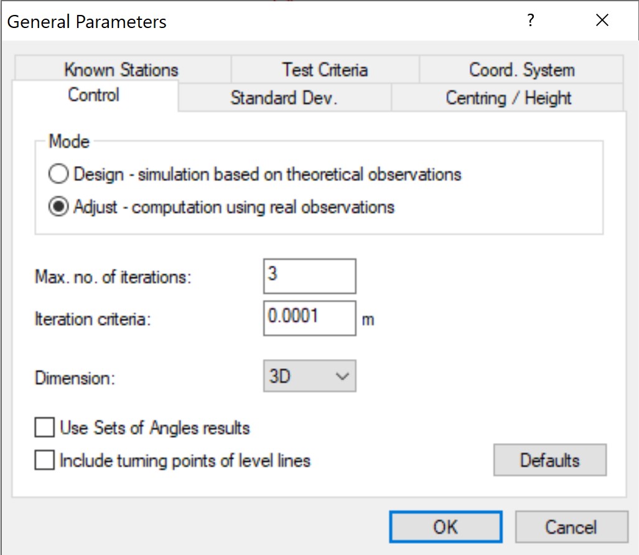Click the Dimension label text
Viewport: 639px width, 555px height.
(75, 378)
